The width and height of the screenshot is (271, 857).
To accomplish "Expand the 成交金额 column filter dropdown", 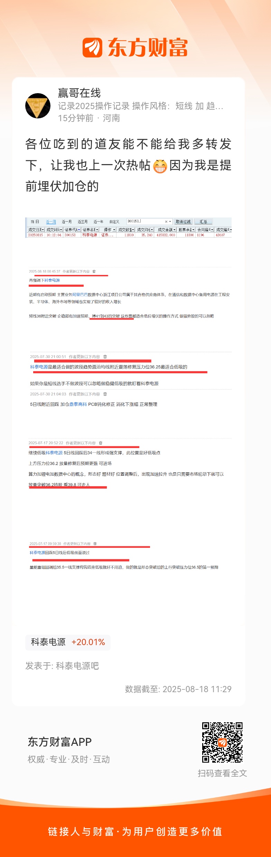I will [175, 230].
